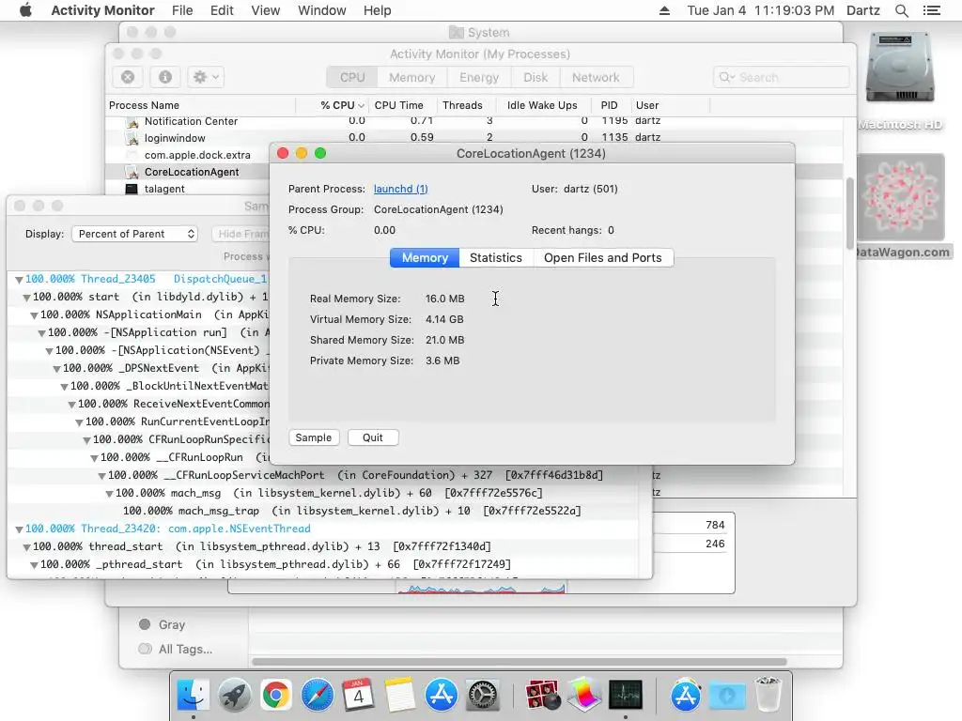Screen dimensions: 962x721
Task: Open Photo Booth in the Dock
Action: tap(542, 696)
